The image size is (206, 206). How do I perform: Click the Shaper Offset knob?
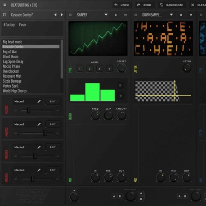pyautogui.click(x=121, y=68)
